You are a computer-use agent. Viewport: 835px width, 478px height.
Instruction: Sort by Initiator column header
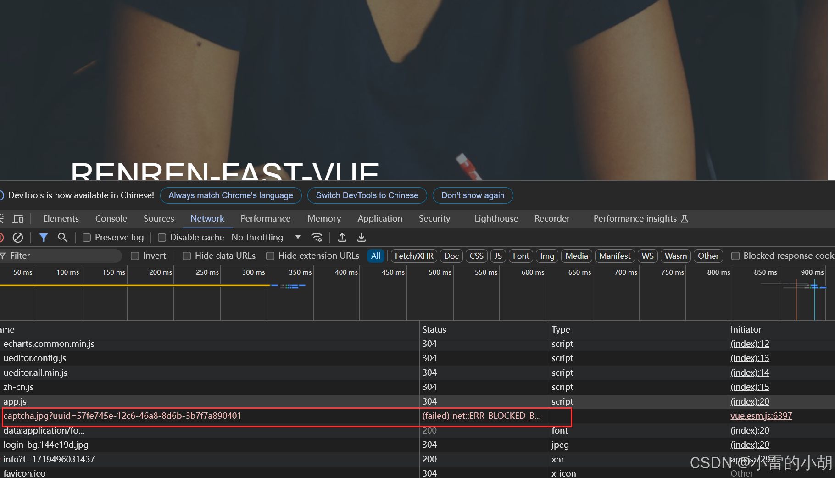pyautogui.click(x=781, y=330)
